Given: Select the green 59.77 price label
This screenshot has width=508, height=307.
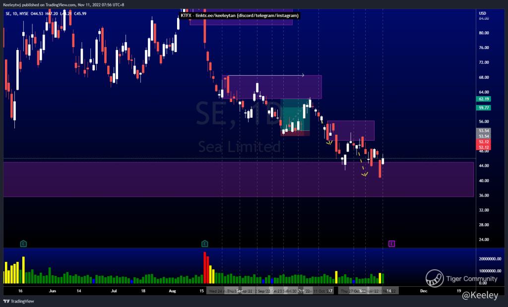Looking at the screenshot, I should pyautogui.click(x=483, y=108).
